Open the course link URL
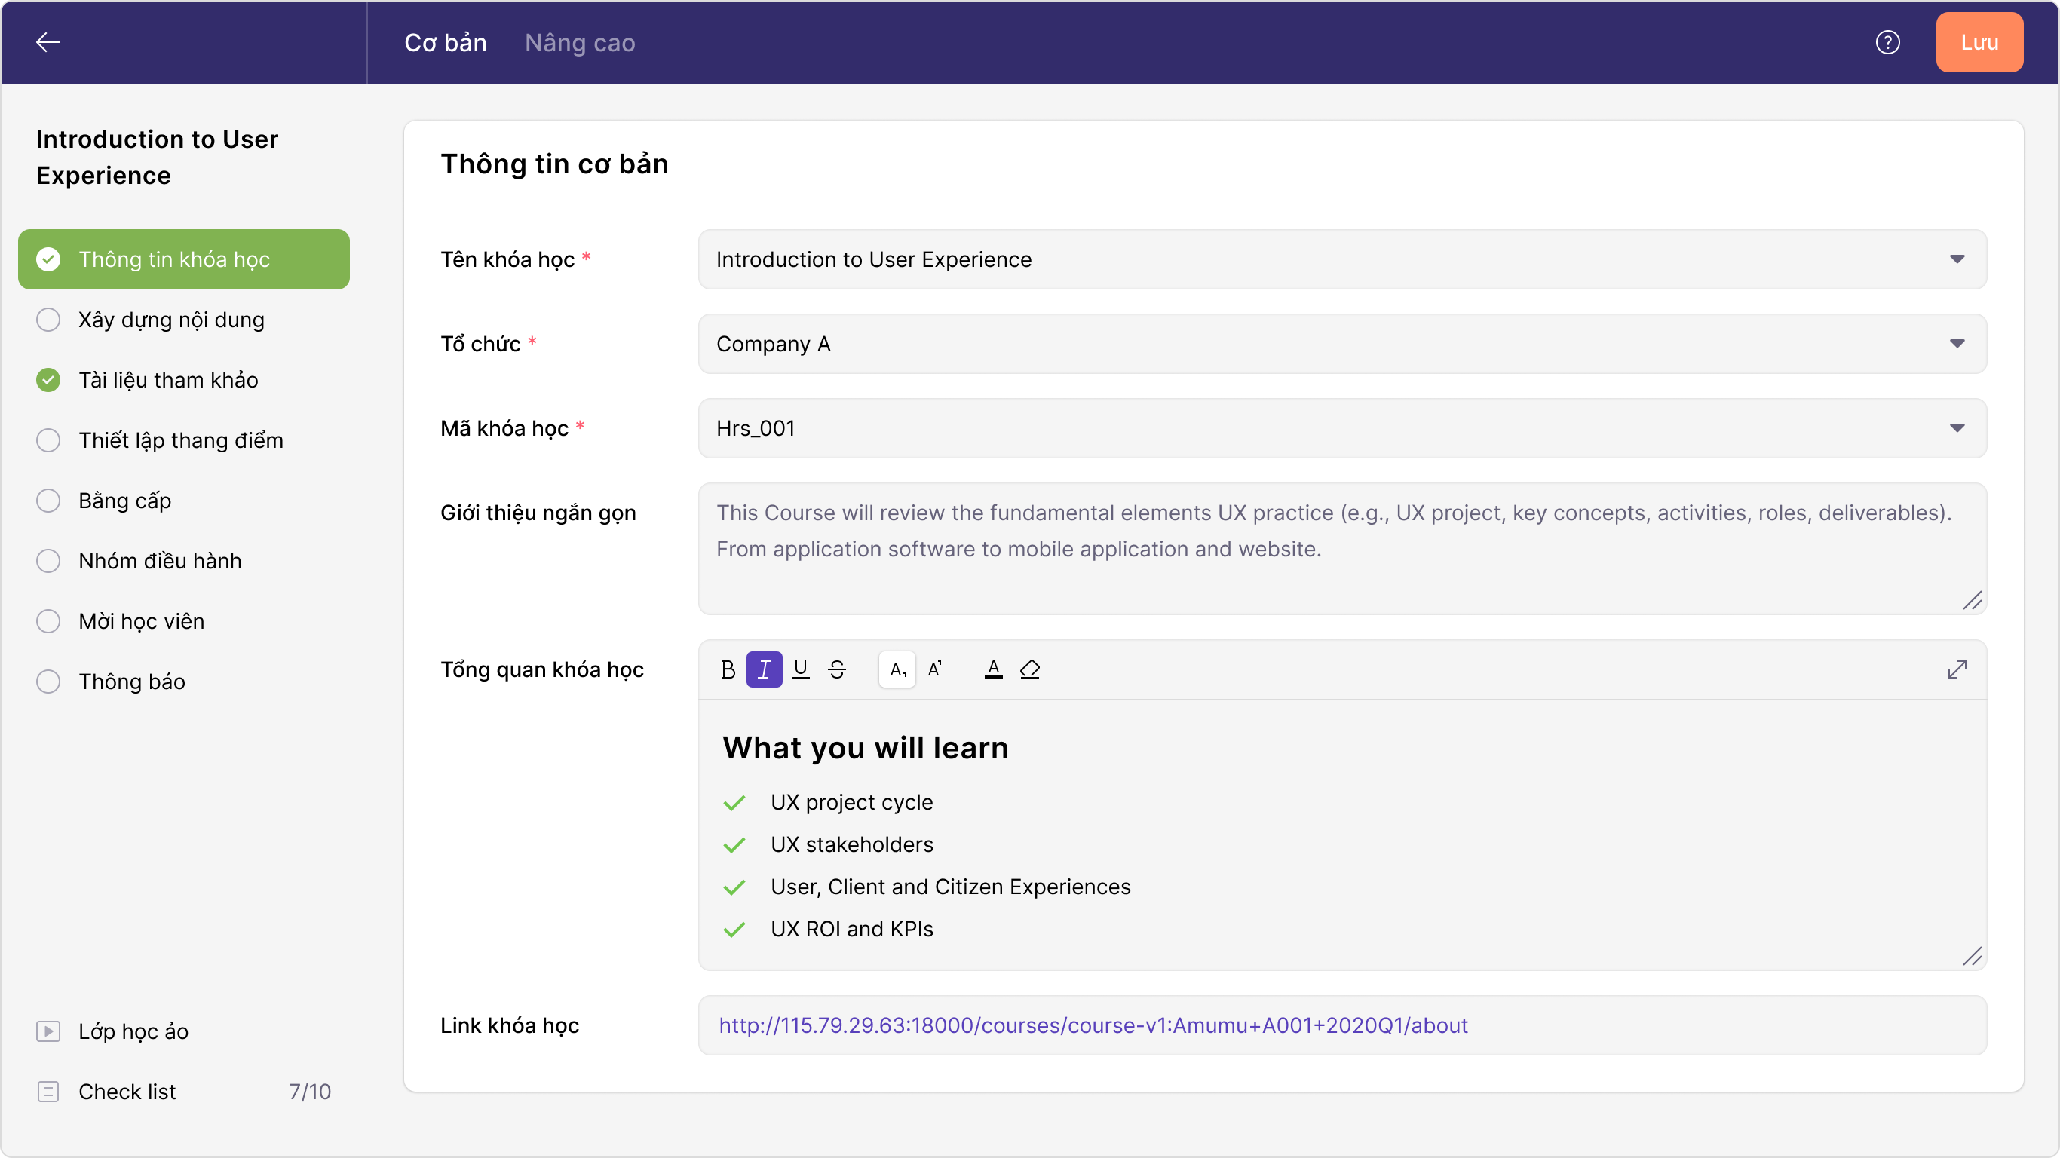The width and height of the screenshot is (2060, 1158). coord(1093,1025)
